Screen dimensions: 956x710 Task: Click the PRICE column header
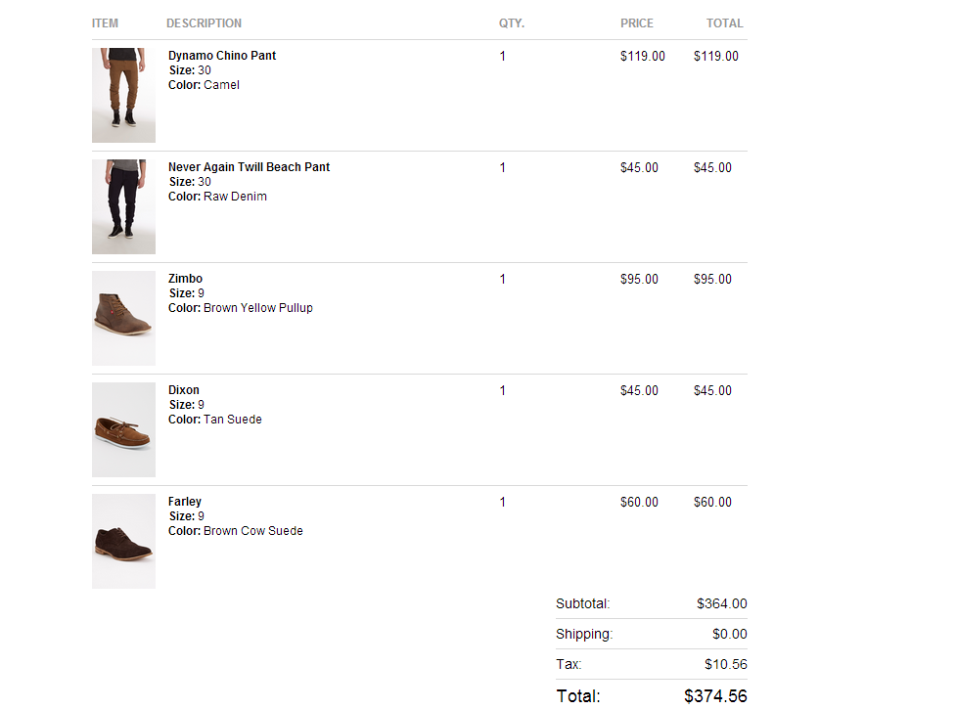coord(637,23)
